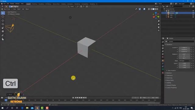Select the Cursor tool
The height and width of the screenshot is (110, 195).
pyautogui.click(x=3, y=16)
